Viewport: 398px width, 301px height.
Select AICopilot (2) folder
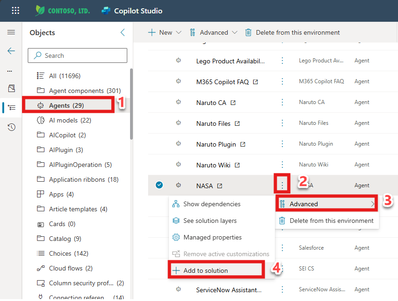pyautogui.click(x=62, y=135)
